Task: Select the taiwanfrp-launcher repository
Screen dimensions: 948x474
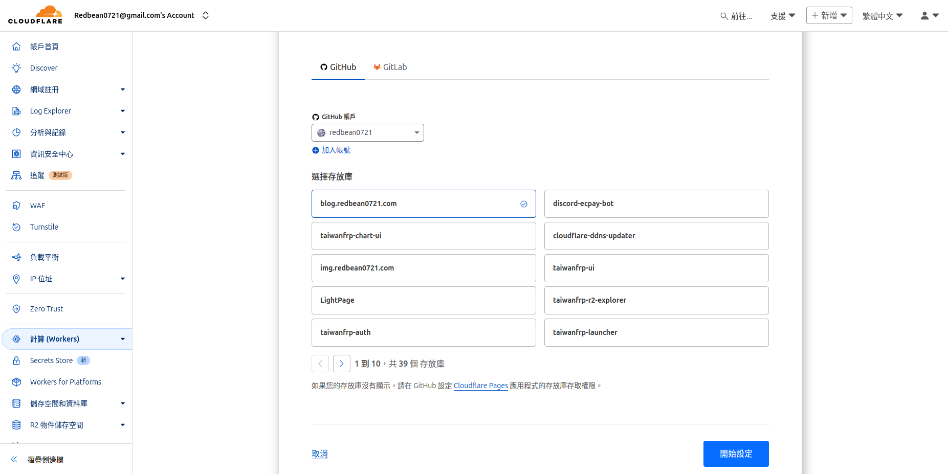Action: pyautogui.click(x=656, y=332)
